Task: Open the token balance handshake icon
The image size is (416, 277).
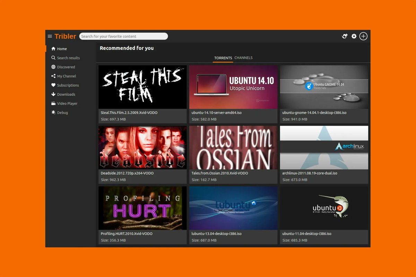Action: 345,36
